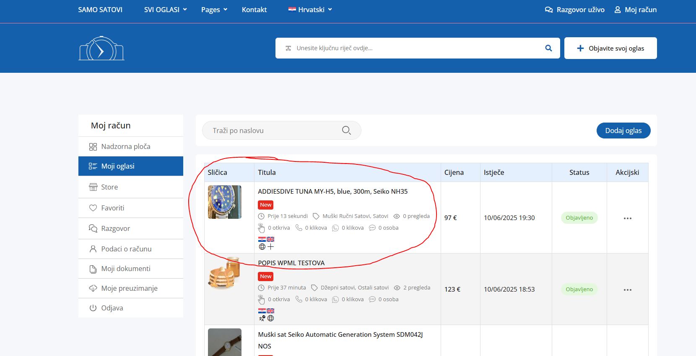Click the globe icon under ADDIESDIVE listing
The height and width of the screenshot is (356, 696).
point(262,247)
